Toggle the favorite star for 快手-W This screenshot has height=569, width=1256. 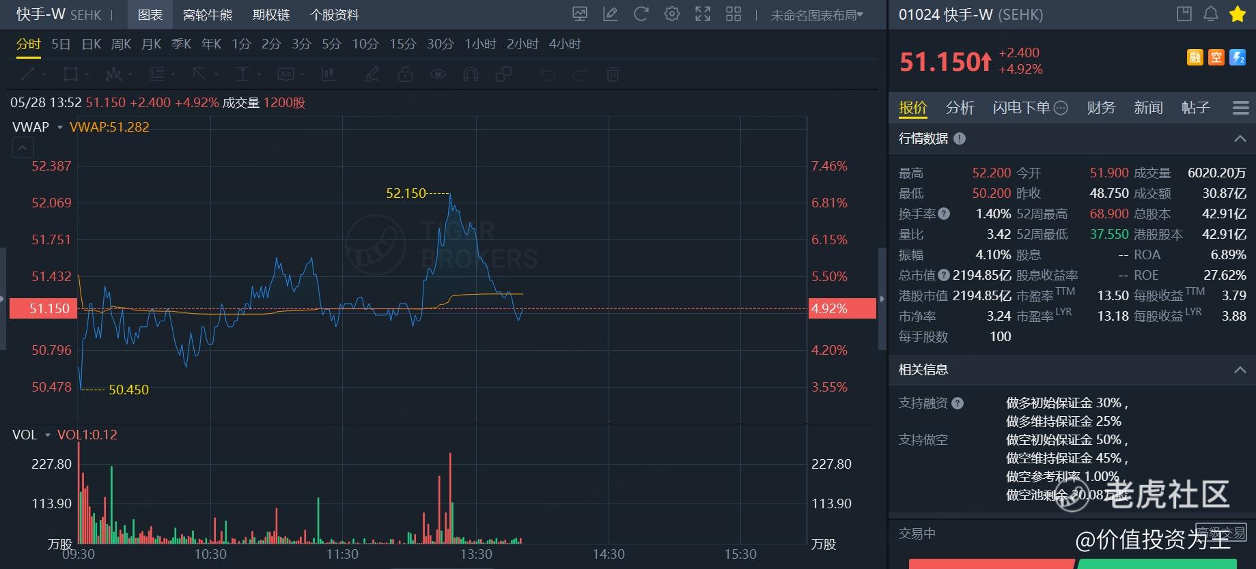coord(1238,14)
